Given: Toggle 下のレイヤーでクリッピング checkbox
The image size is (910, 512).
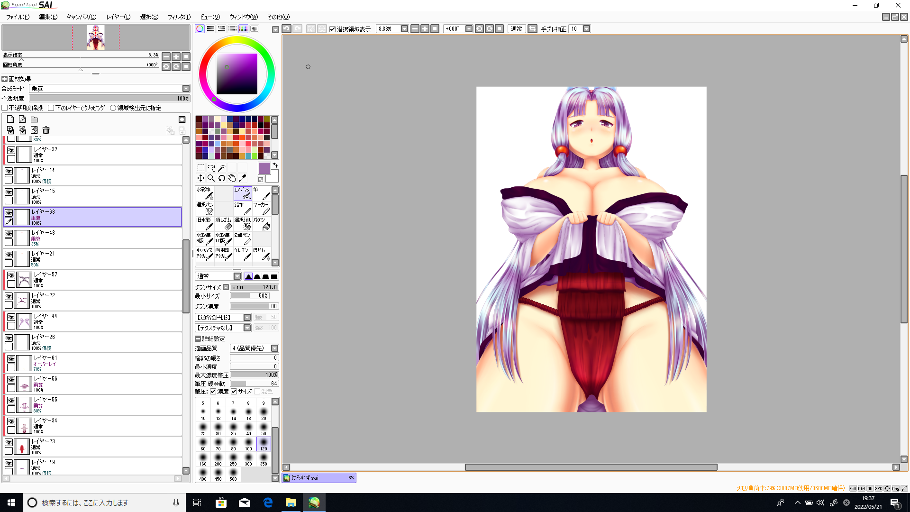Looking at the screenshot, I should (x=51, y=108).
